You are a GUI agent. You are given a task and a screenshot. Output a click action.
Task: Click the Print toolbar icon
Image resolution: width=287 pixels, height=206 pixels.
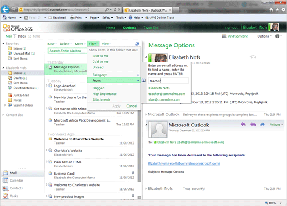click(72, 18)
